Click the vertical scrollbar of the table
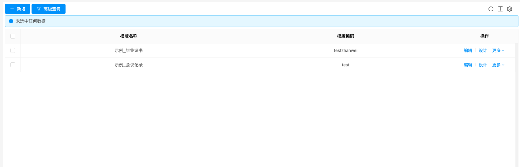This screenshot has height=167, width=520. (x=517, y=105)
